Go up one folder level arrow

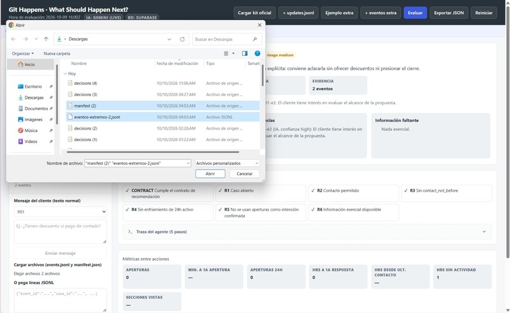46,39
